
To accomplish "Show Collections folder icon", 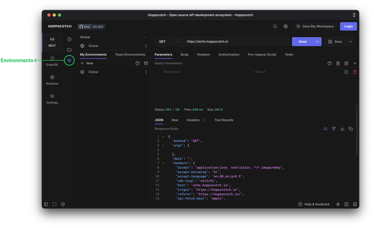I will (69, 50).
